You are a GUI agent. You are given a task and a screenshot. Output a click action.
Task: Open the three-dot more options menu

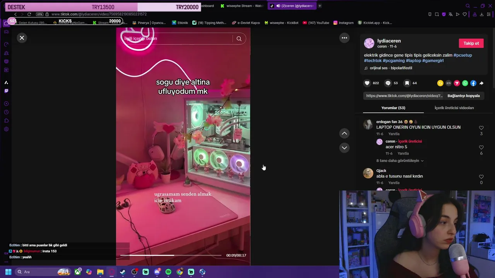click(344, 38)
